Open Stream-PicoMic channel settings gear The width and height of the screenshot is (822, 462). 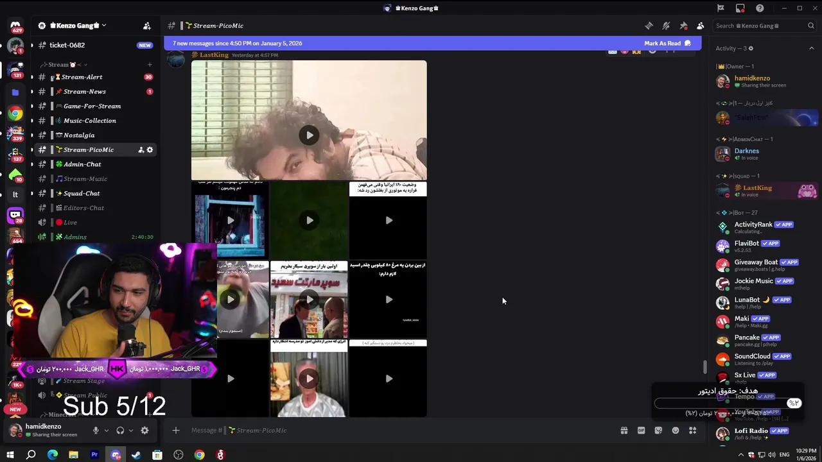pos(150,150)
